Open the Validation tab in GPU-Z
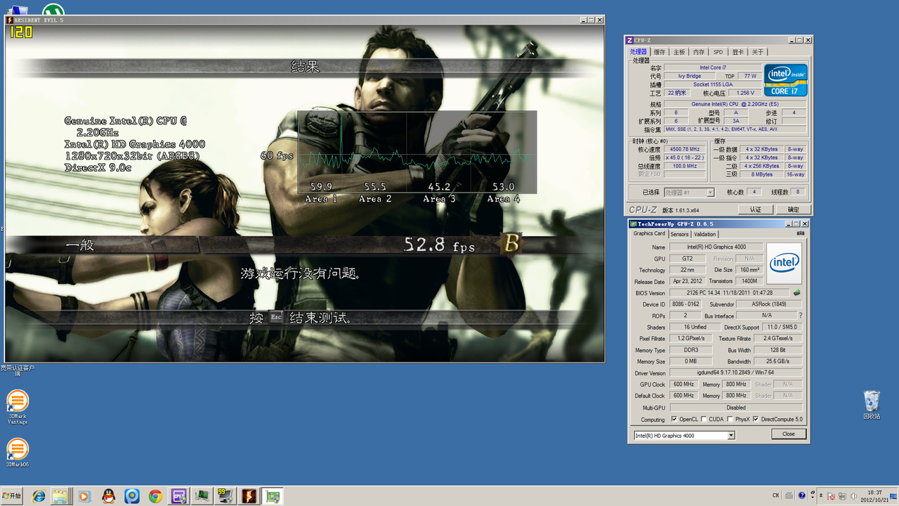Screen dimensions: 899x506 (704, 234)
